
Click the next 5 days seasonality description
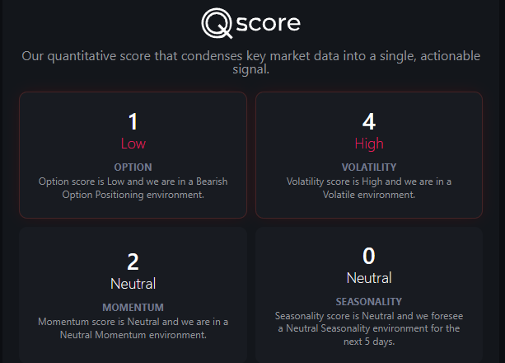click(x=369, y=328)
